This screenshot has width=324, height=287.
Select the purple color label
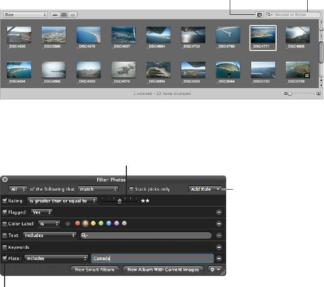click(x=117, y=223)
